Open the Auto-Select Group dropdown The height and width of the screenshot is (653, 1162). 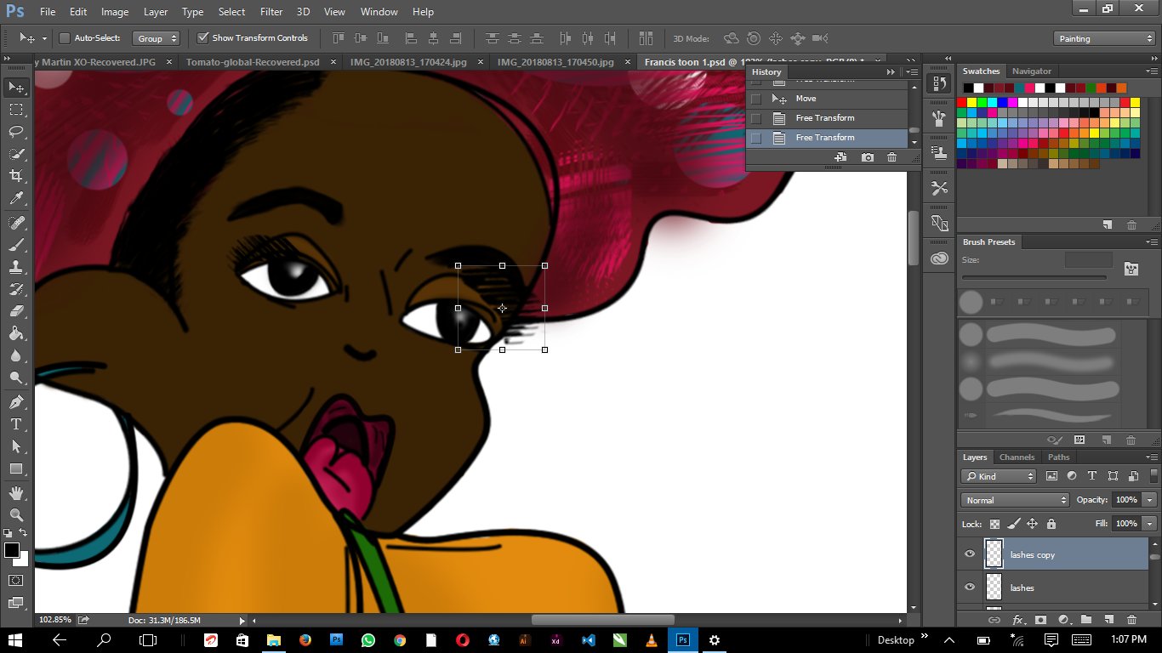[157, 38]
